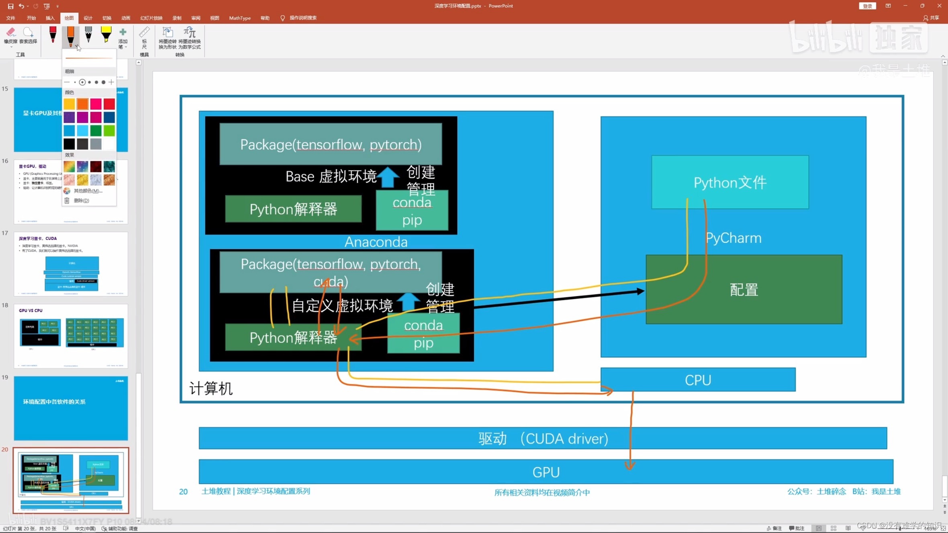This screenshot has width=948, height=533.
Task: Click the 登录 (Sign in) button
Action: click(867, 6)
